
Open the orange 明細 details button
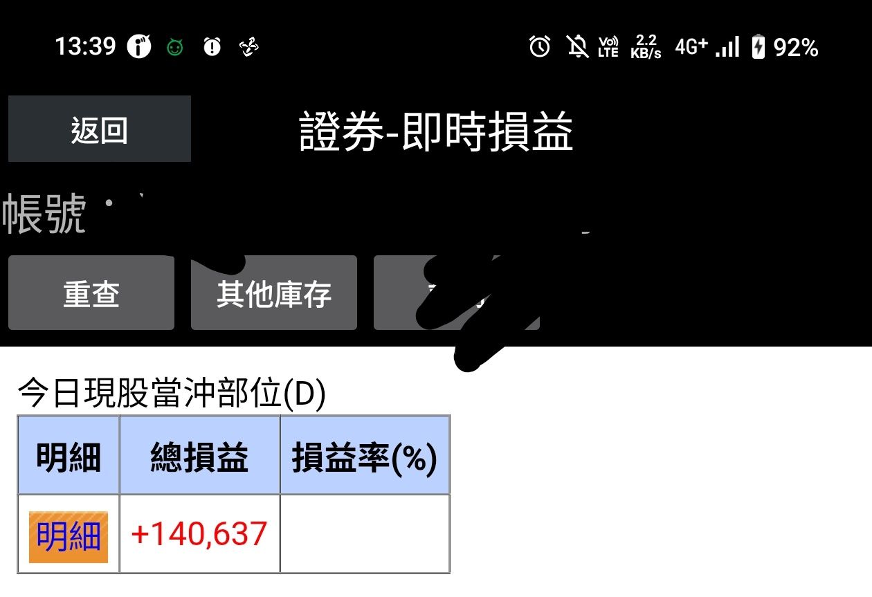[x=69, y=537]
